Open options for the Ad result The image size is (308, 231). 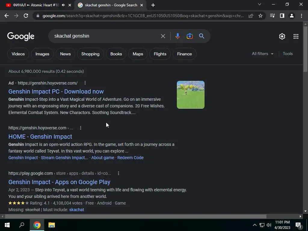click(x=85, y=83)
